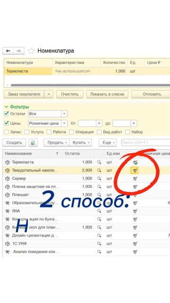170x303 pixels.
Task: Click the Очистить button
Action: (x=70, y=94)
